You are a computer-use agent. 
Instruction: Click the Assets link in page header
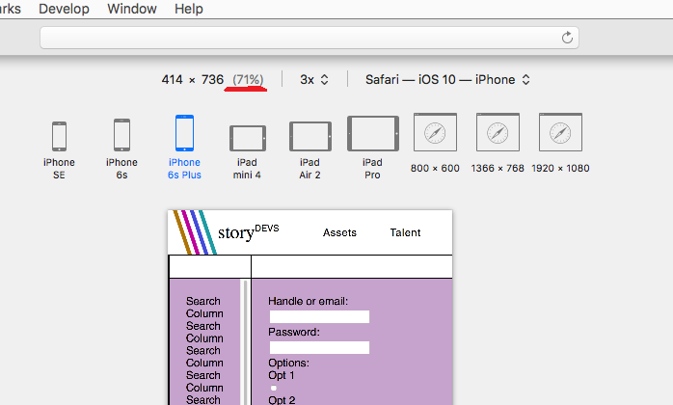click(x=339, y=232)
